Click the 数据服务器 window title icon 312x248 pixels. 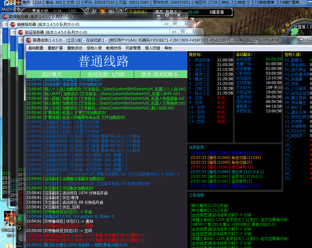5,17
